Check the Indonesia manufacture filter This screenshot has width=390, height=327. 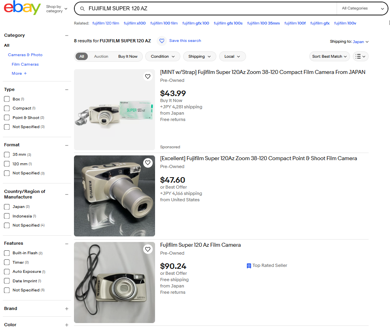click(x=7, y=216)
